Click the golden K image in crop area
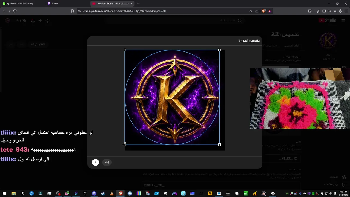The image size is (350, 197). pyautogui.click(x=175, y=98)
